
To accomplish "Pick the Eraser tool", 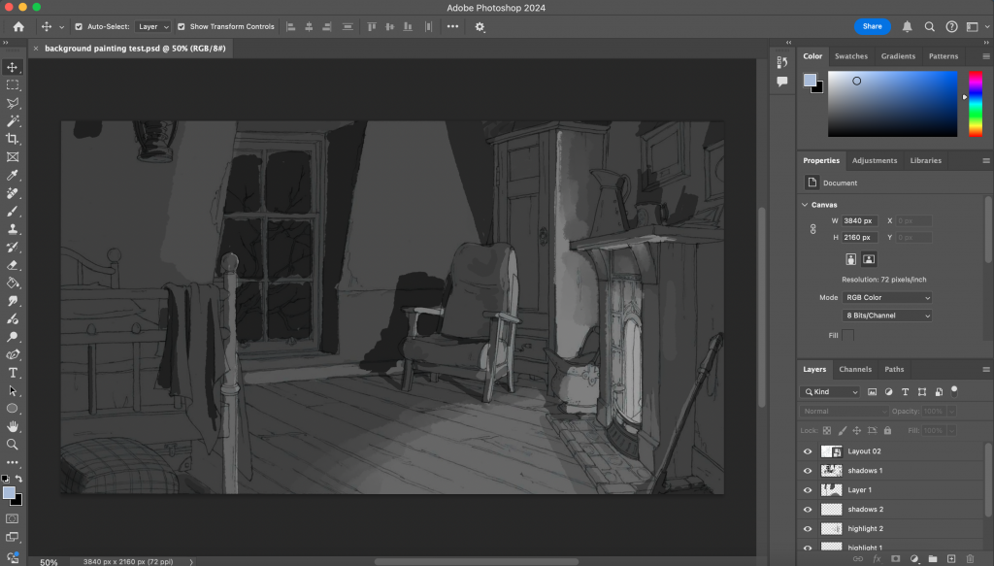I will pos(12,265).
